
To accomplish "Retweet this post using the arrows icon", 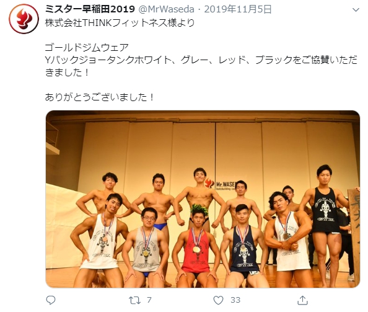I will pyautogui.click(x=134, y=300).
